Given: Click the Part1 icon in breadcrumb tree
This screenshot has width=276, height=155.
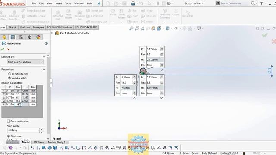Looking at the screenshot, I should point(57,33).
